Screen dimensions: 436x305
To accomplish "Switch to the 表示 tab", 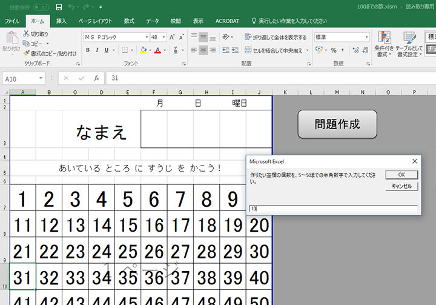I will tap(198, 21).
